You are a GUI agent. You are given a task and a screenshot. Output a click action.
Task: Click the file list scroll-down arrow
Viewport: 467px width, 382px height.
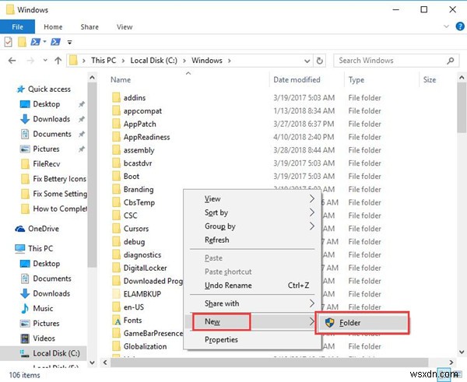(x=462, y=352)
